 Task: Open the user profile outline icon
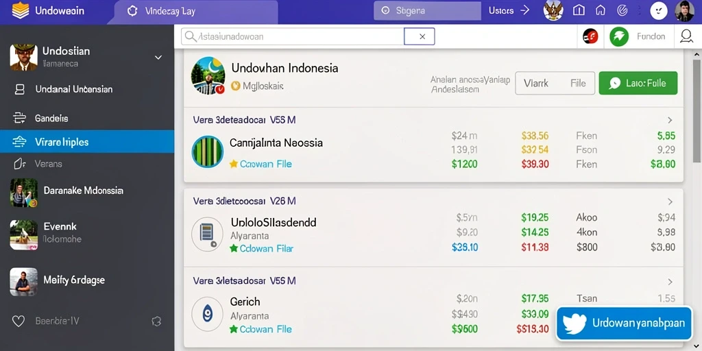pyautogui.click(x=686, y=37)
